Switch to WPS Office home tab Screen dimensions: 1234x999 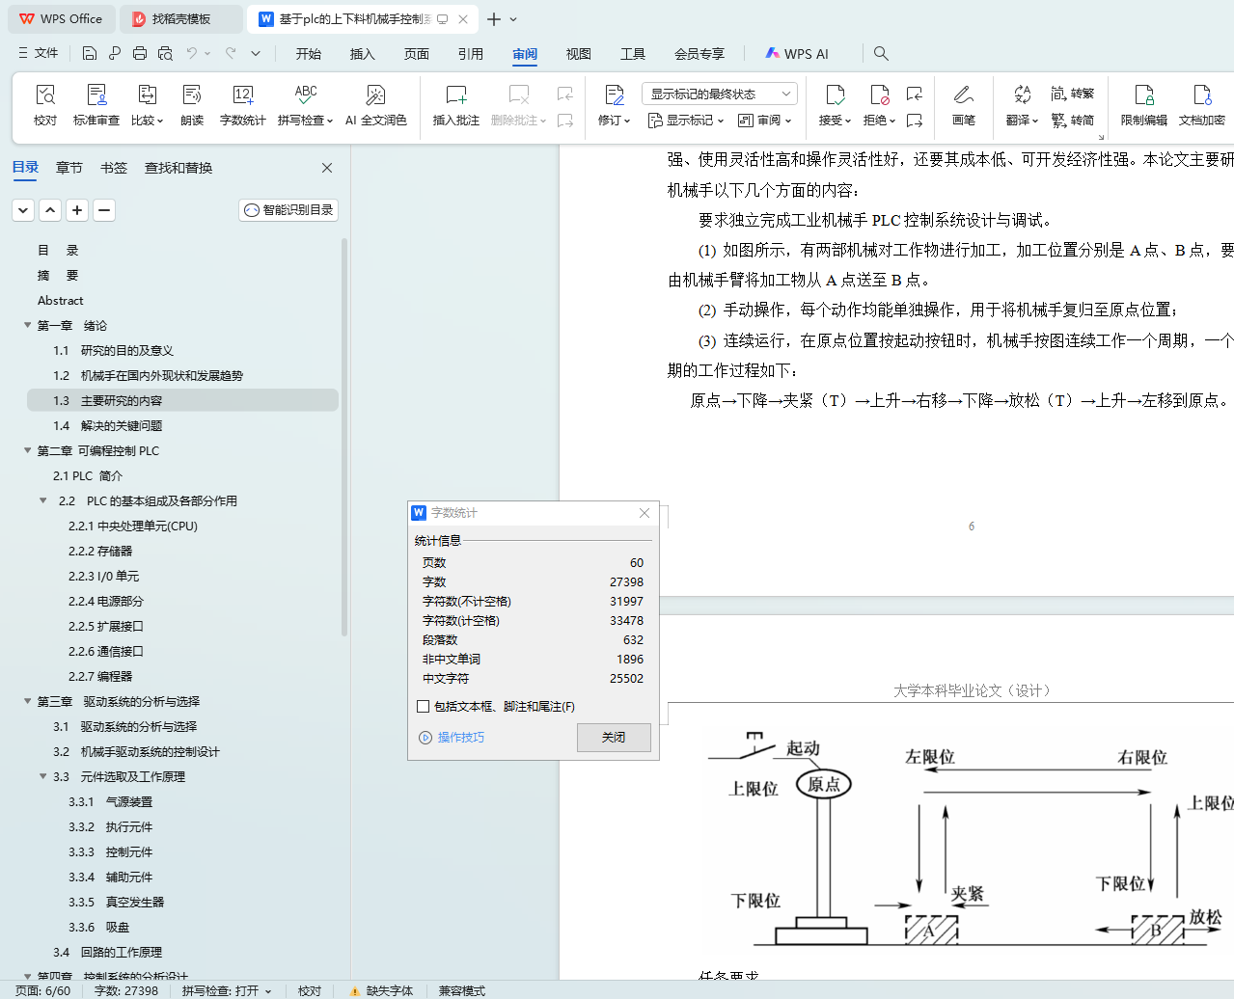click(61, 19)
